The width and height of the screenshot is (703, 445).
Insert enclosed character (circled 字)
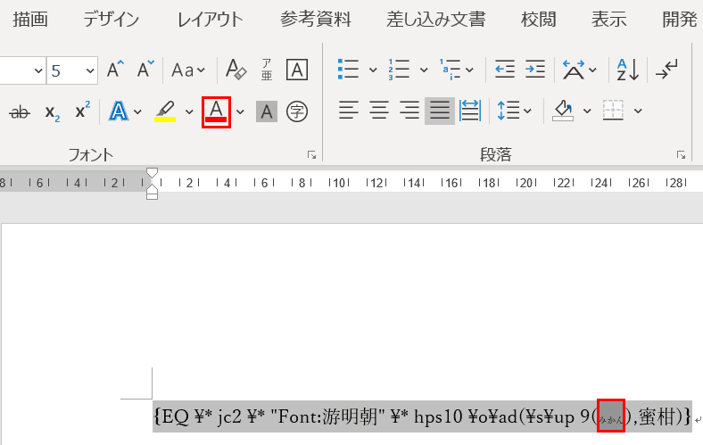[297, 111]
